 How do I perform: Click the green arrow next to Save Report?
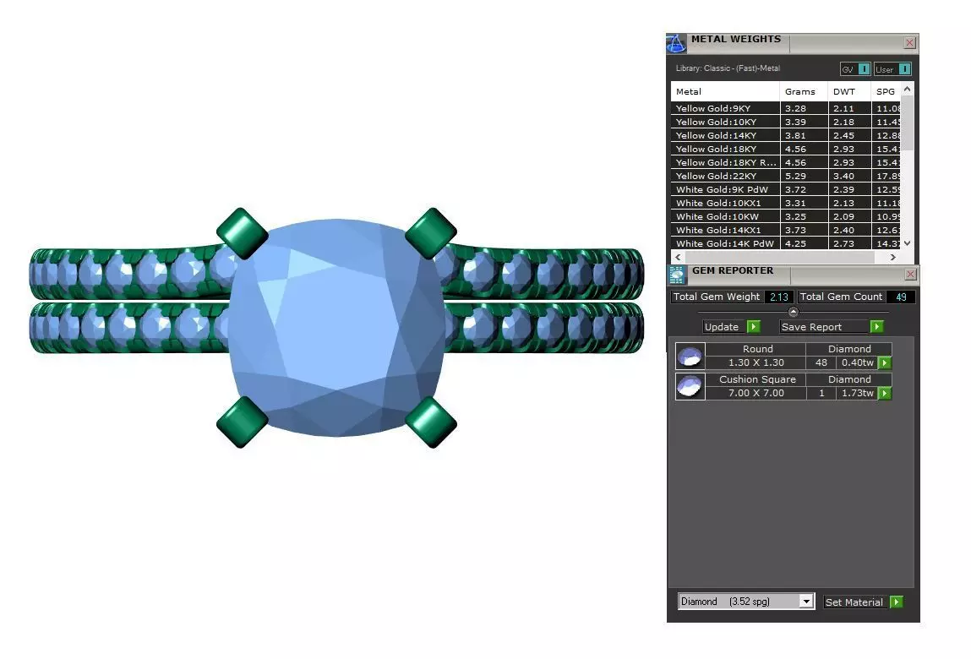click(x=877, y=326)
